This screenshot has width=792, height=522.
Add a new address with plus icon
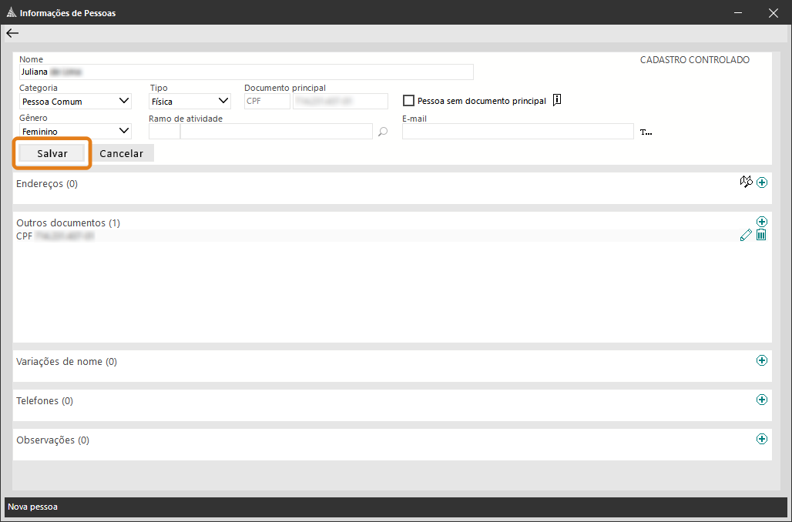coord(762,182)
